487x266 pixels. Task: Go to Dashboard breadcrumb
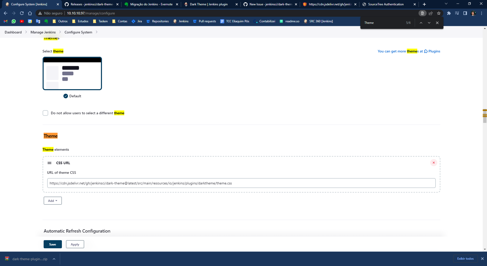click(x=13, y=32)
